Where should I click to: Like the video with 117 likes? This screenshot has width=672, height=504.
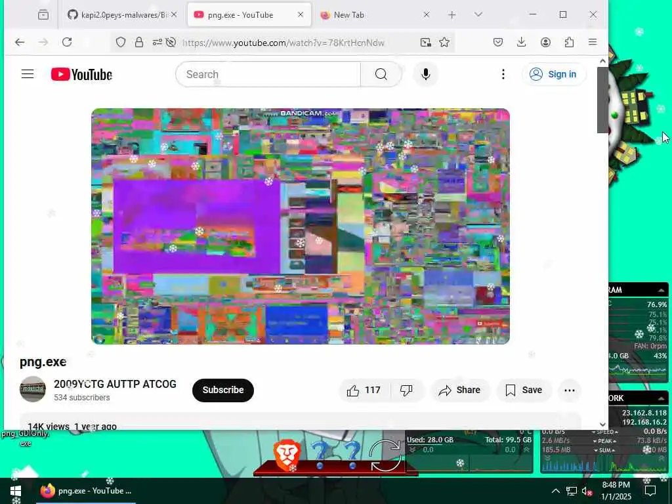tap(364, 390)
